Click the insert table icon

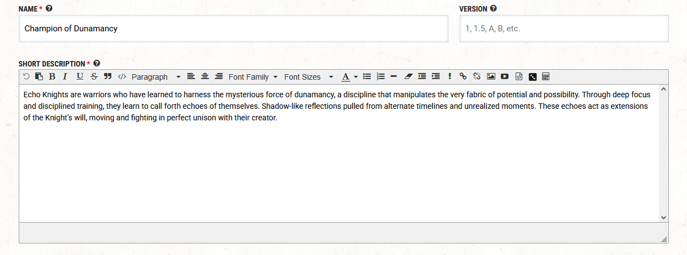click(x=546, y=76)
